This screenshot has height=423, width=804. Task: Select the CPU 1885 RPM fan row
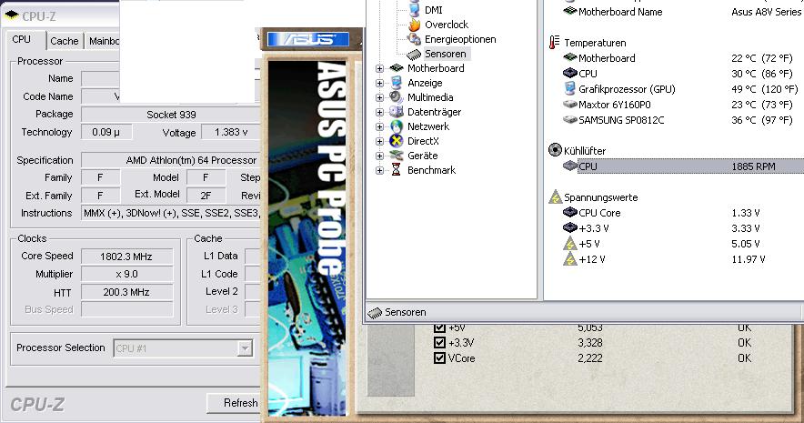[x=690, y=166]
